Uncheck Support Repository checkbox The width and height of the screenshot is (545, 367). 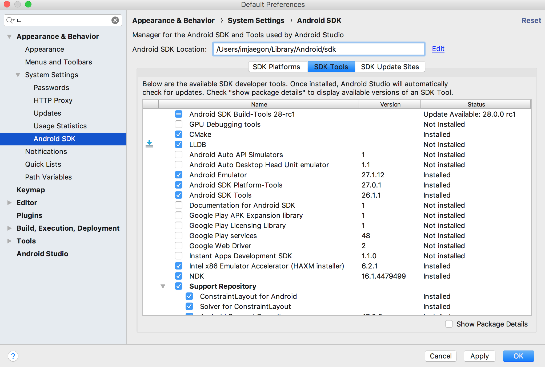tap(179, 286)
